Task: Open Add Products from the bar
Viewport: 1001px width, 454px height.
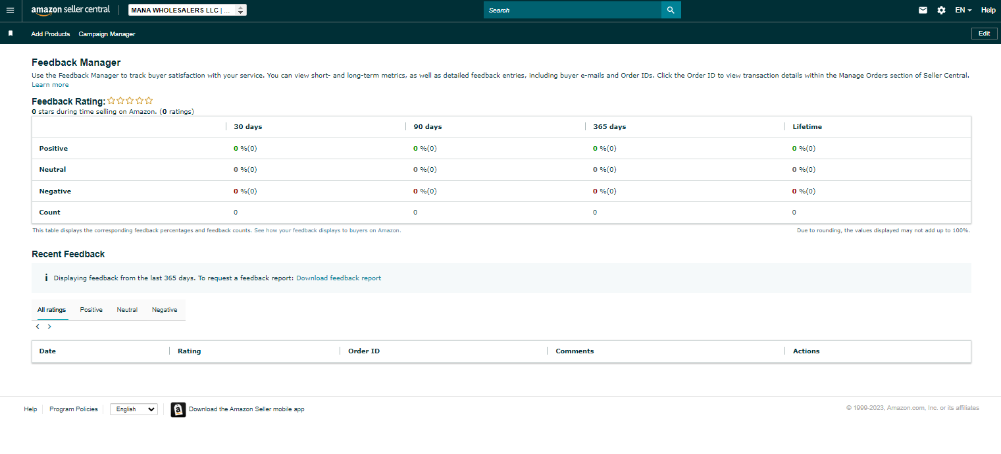Action: click(51, 34)
